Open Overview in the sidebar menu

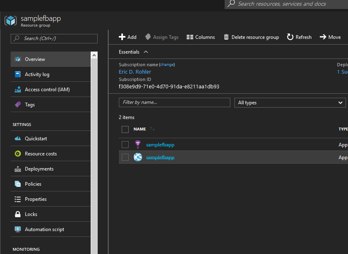pyautogui.click(x=51, y=59)
